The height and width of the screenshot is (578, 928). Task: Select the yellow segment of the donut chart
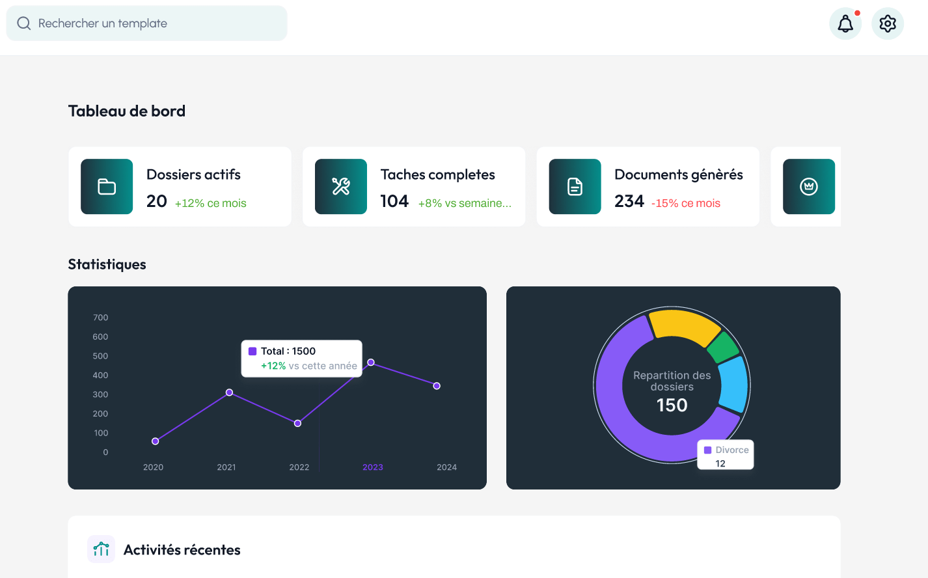pos(683,323)
